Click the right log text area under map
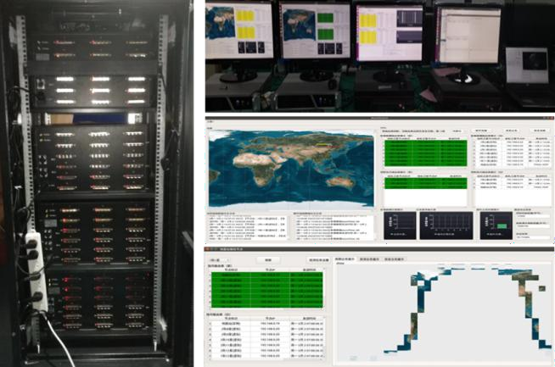This screenshot has width=555, height=367. coord(333,225)
